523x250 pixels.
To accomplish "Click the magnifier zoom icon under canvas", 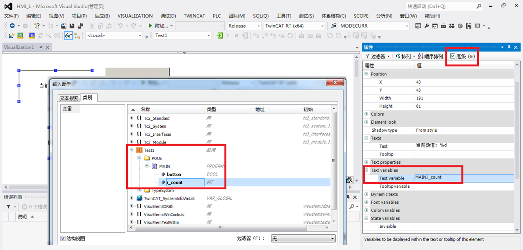I will [x=350, y=180].
